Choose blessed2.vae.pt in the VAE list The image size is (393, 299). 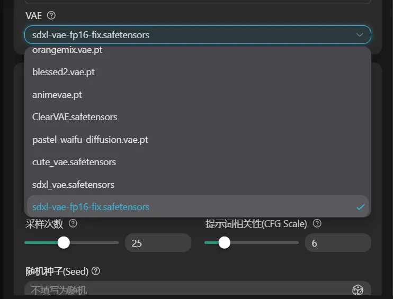point(64,72)
